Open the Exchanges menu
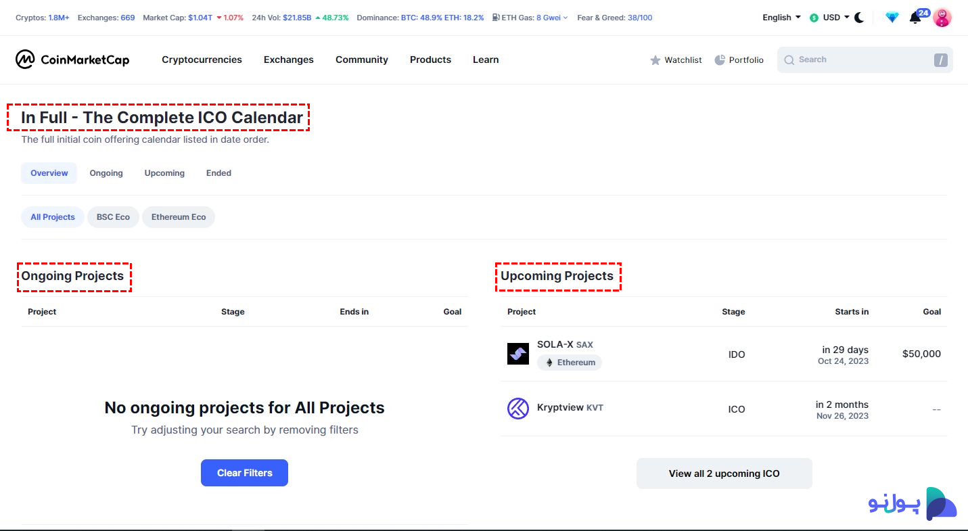968x531 pixels. point(289,60)
